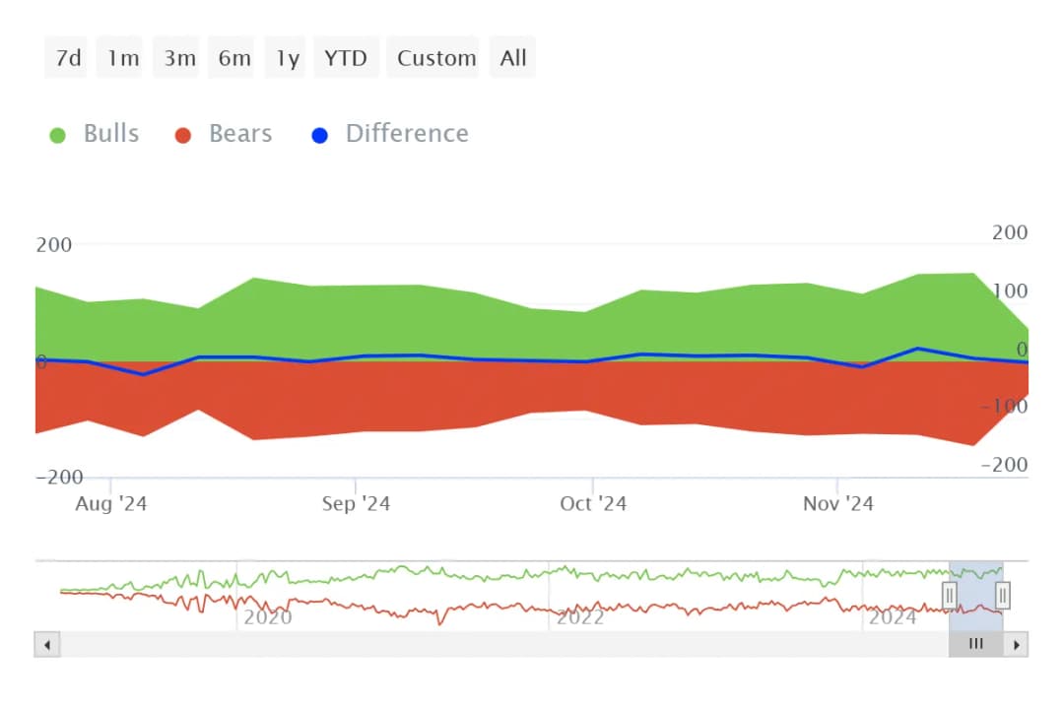Screen dimensions: 1064x709
Task: Click the 2022 area in navigator
Action: point(580,617)
